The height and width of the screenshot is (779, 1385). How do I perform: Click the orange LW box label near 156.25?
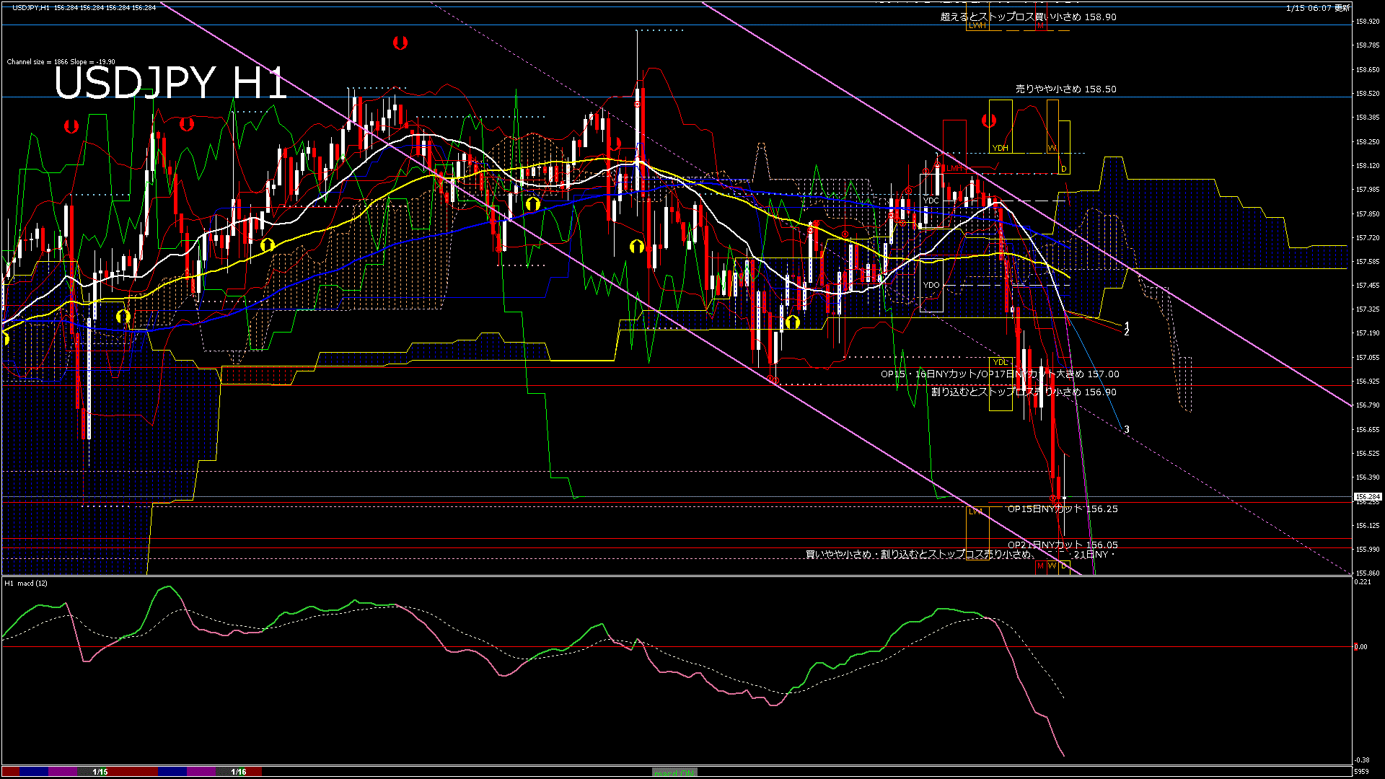click(x=975, y=511)
